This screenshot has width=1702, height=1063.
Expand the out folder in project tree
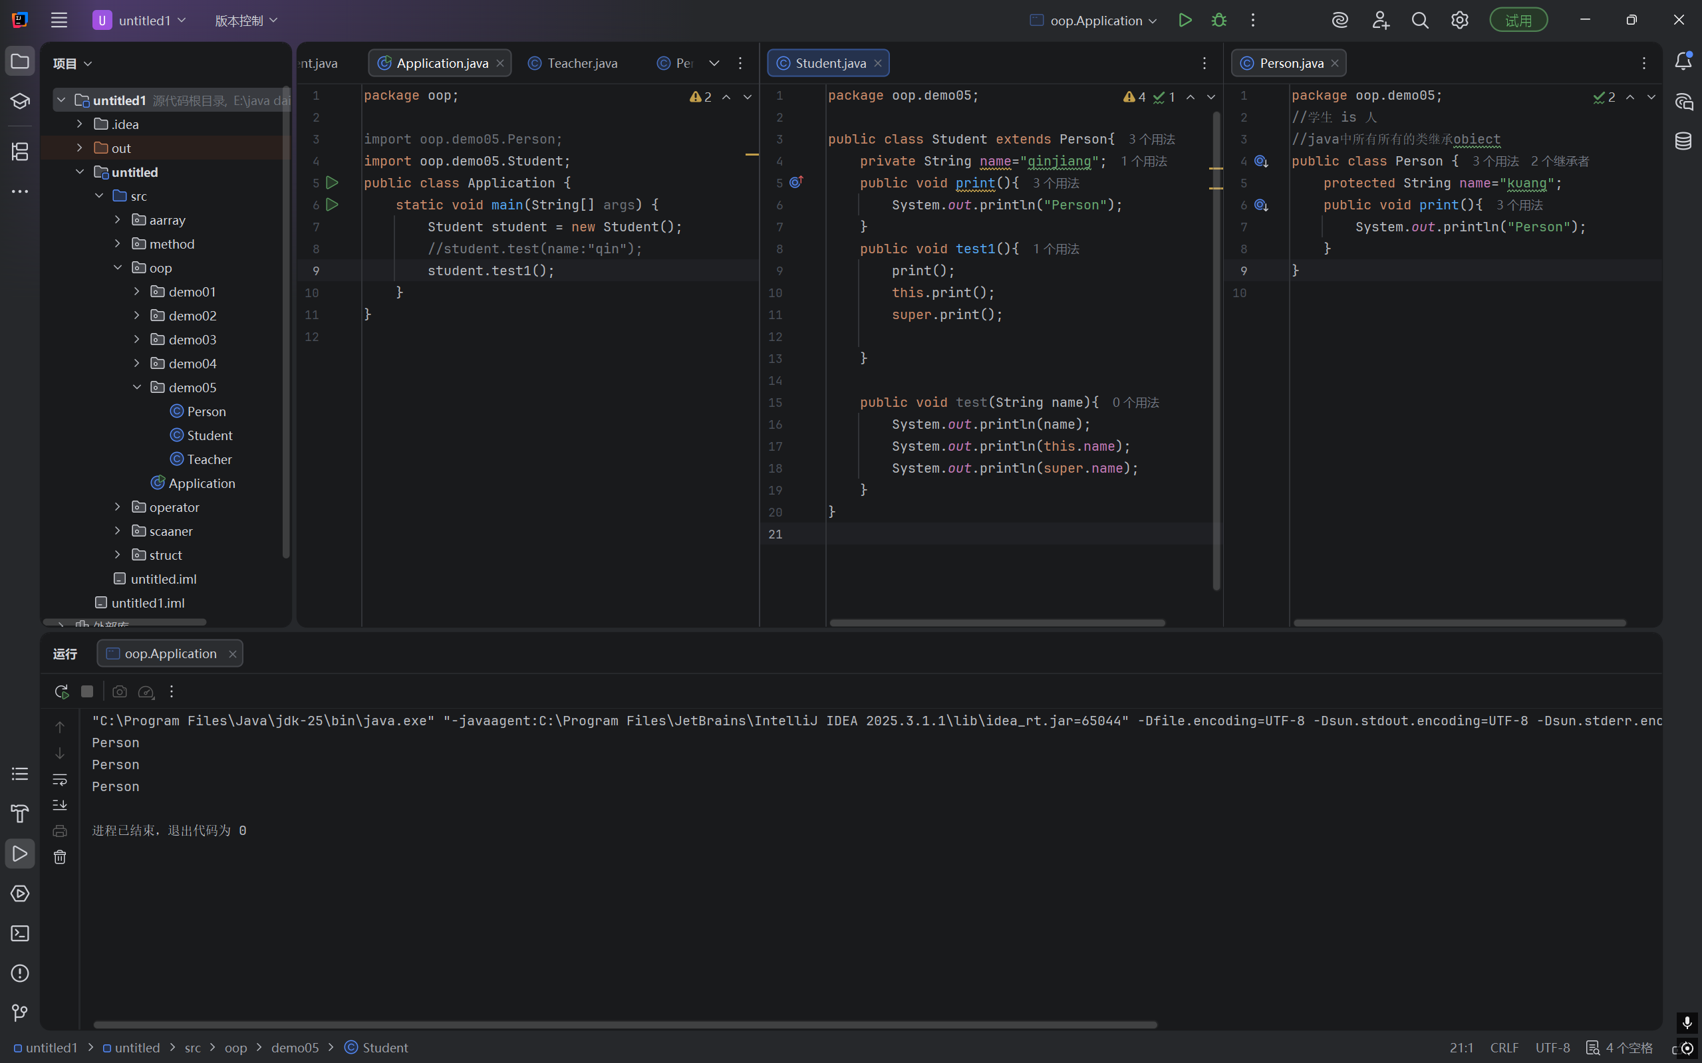[x=79, y=148]
